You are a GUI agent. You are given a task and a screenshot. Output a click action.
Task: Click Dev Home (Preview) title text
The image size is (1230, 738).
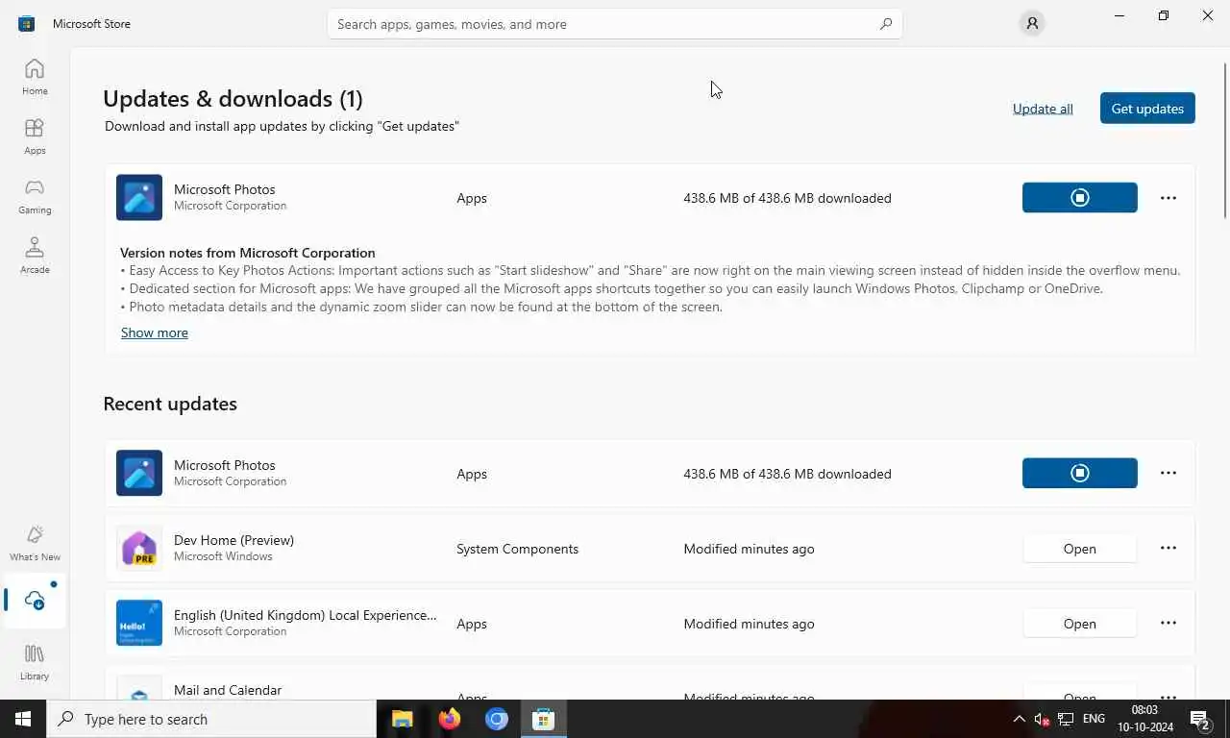(234, 540)
